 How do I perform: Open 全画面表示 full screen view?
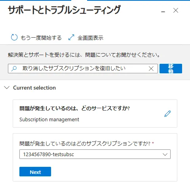coord(90,38)
